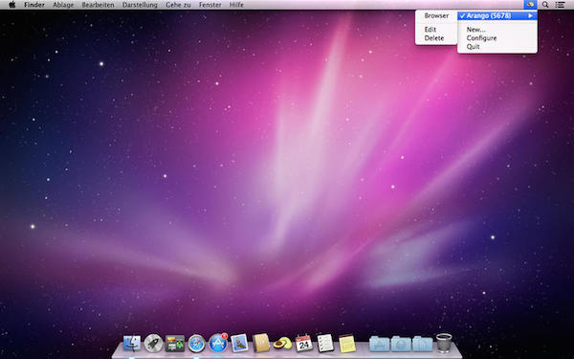Launch Launchpad rocket icon in dock
This screenshot has width=574, height=359.
[153, 344]
